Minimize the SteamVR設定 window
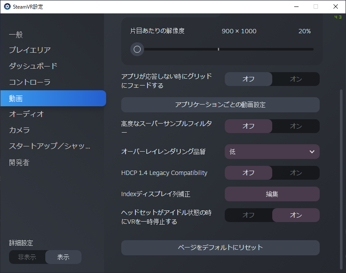The image size is (346, 273). 296,6
